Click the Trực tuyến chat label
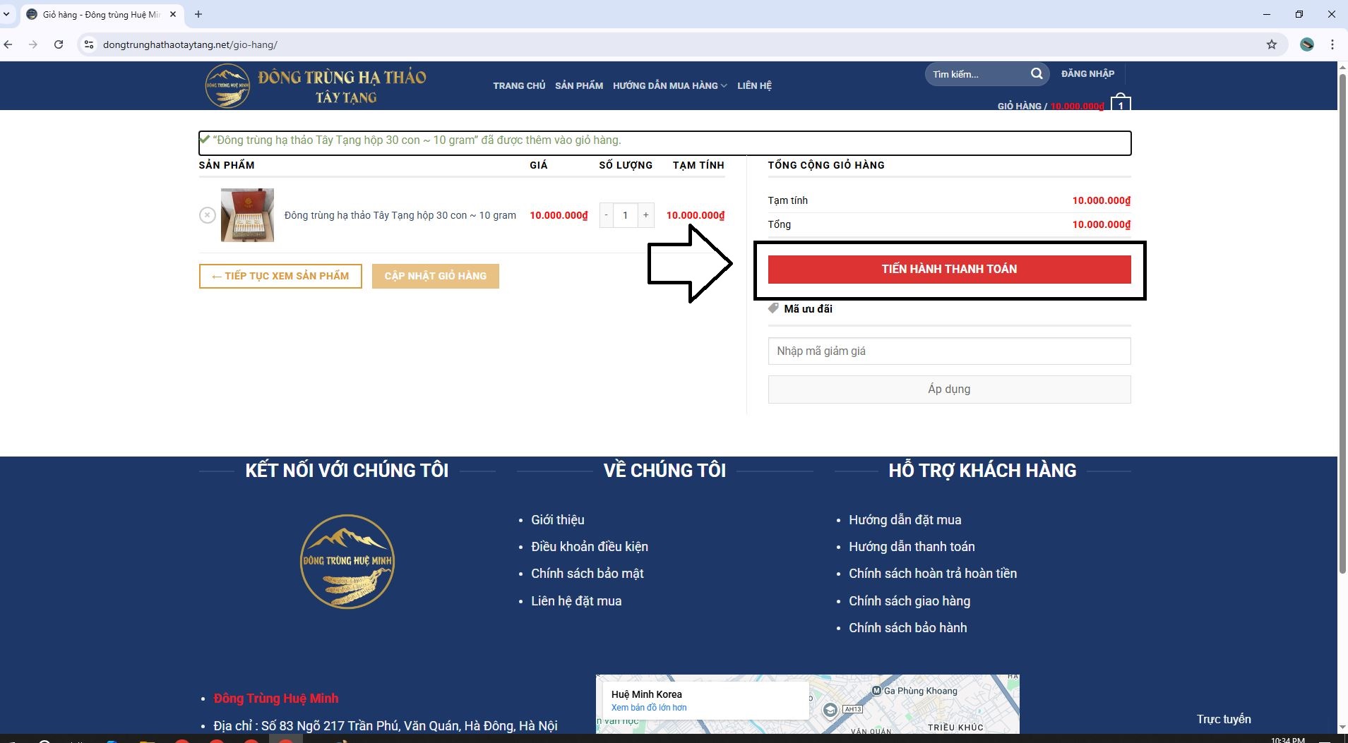 tap(1224, 719)
